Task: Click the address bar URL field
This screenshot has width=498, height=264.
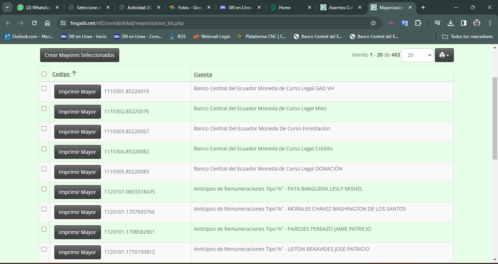Action: (215, 23)
